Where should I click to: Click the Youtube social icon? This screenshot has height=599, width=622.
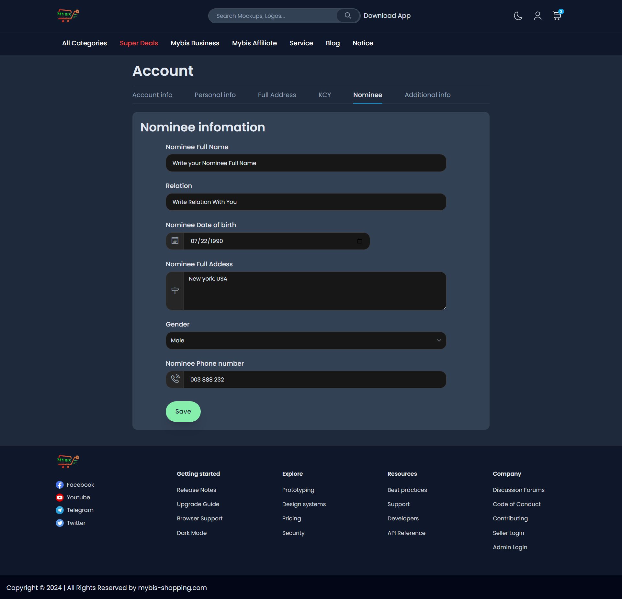pos(60,497)
